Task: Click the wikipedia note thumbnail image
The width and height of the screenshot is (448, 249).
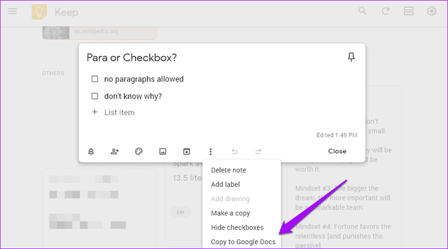Action: (x=56, y=33)
